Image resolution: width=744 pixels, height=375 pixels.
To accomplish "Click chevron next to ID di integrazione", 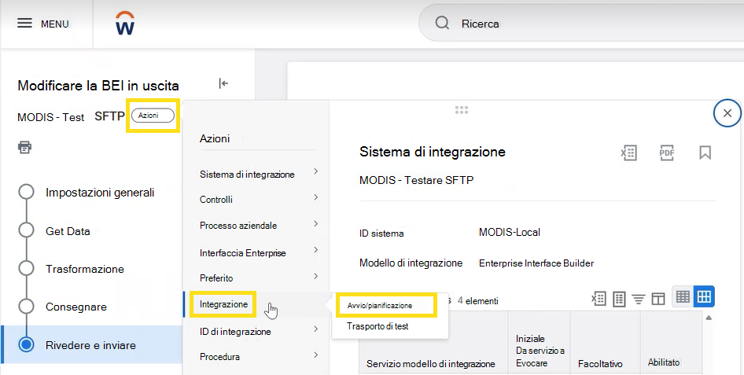I will pyautogui.click(x=316, y=329).
